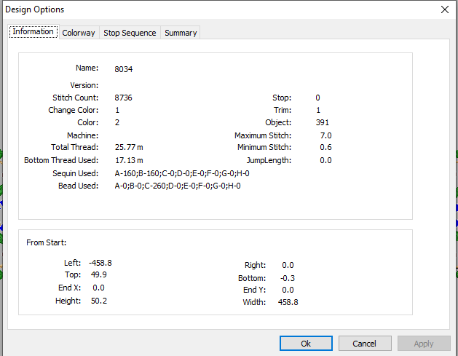Image resolution: width=458 pixels, height=356 pixels.
Task: Click the Bead Used value string
Action: pos(178,186)
